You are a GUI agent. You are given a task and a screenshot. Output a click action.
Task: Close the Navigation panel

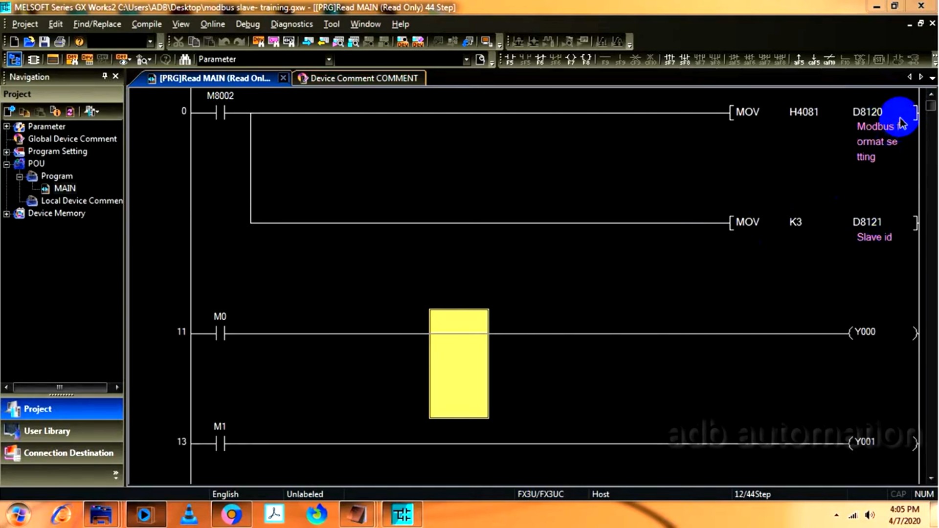(x=115, y=76)
